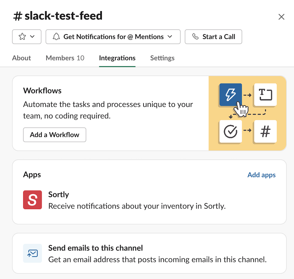294x279 pixels.
Task: Close the slack-test-feed details dialog
Action: tap(281, 17)
